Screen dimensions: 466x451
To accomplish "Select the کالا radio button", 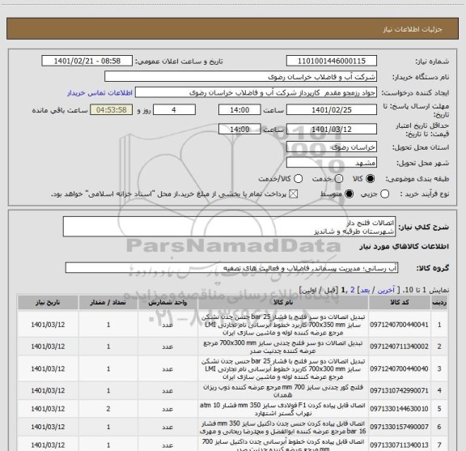I will (371, 178).
